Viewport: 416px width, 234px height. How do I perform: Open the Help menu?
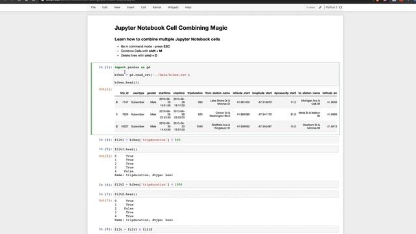tap(188, 7)
